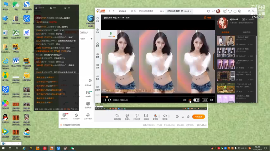Pause the video with the pause button

tap(104, 100)
